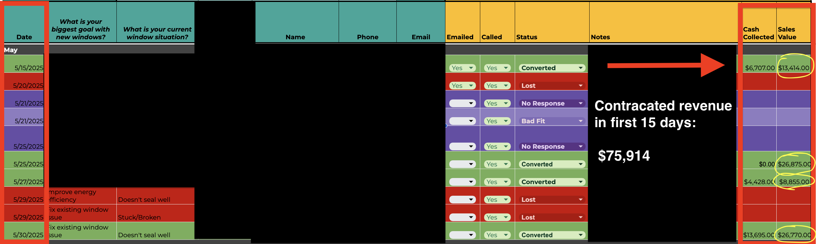The width and height of the screenshot is (816, 244).
Task: Open the Called Yes dropdown in 5/30/2025 row
Action: 497,235
